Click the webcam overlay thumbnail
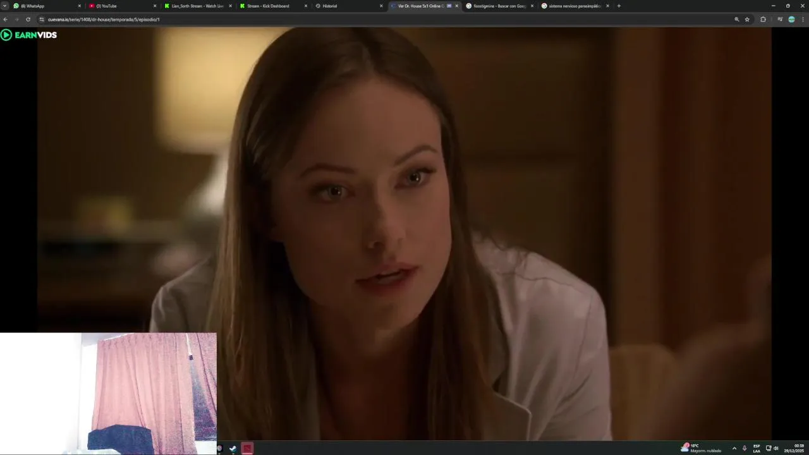Screen dimensions: 809x455 point(108,394)
